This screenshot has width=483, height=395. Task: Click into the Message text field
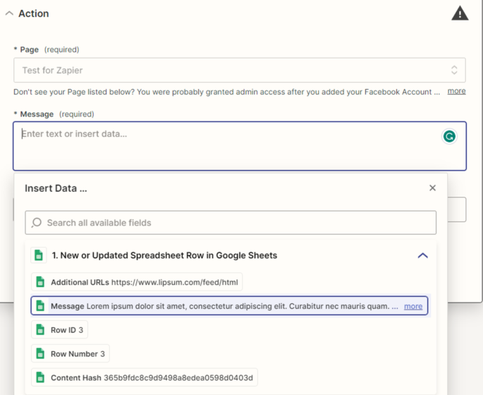click(239, 146)
